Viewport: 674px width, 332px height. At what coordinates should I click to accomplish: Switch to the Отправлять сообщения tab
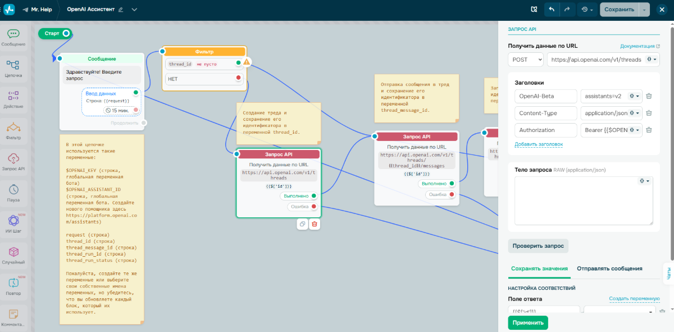(609, 269)
